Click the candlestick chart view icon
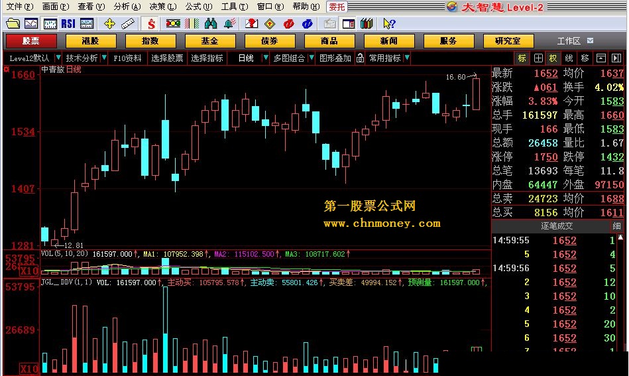Screen dimensions: 629x376 [x=50, y=24]
